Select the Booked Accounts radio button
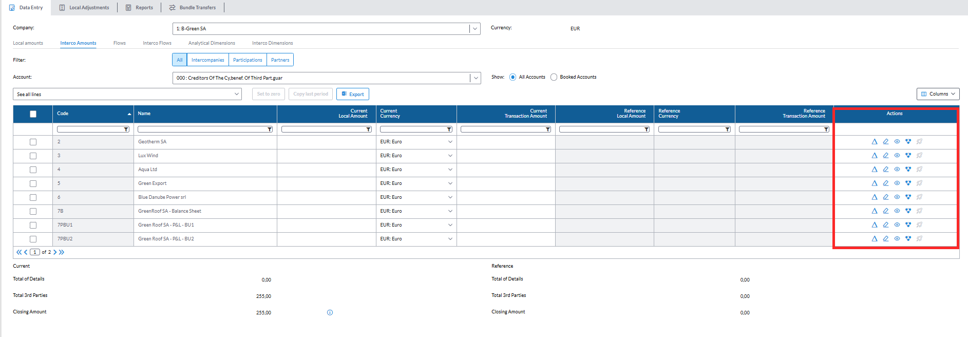968x337 pixels. 554,77
